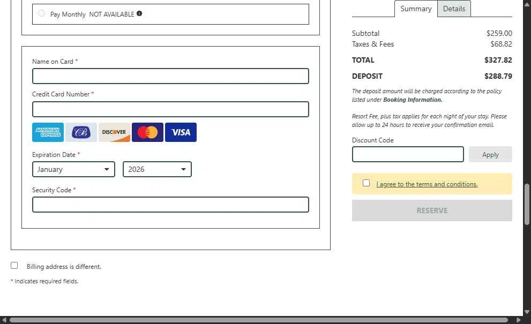Click the scroll down arrow
The image size is (531, 324).
click(527, 312)
